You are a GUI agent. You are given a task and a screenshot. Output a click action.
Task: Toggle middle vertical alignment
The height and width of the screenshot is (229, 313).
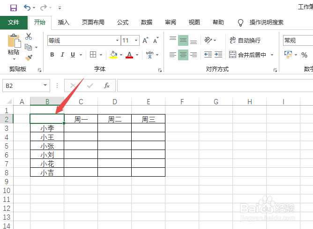[x=183, y=40]
